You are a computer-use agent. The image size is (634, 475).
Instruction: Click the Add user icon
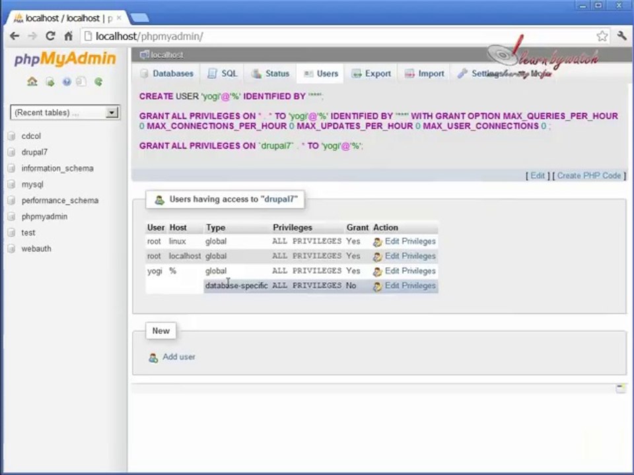pos(153,358)
